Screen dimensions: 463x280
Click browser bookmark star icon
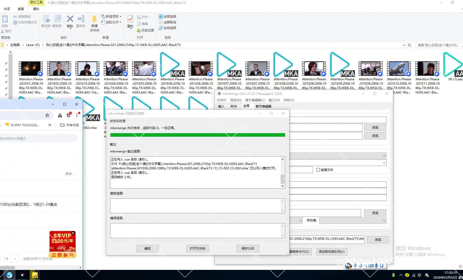click(47, 115)
